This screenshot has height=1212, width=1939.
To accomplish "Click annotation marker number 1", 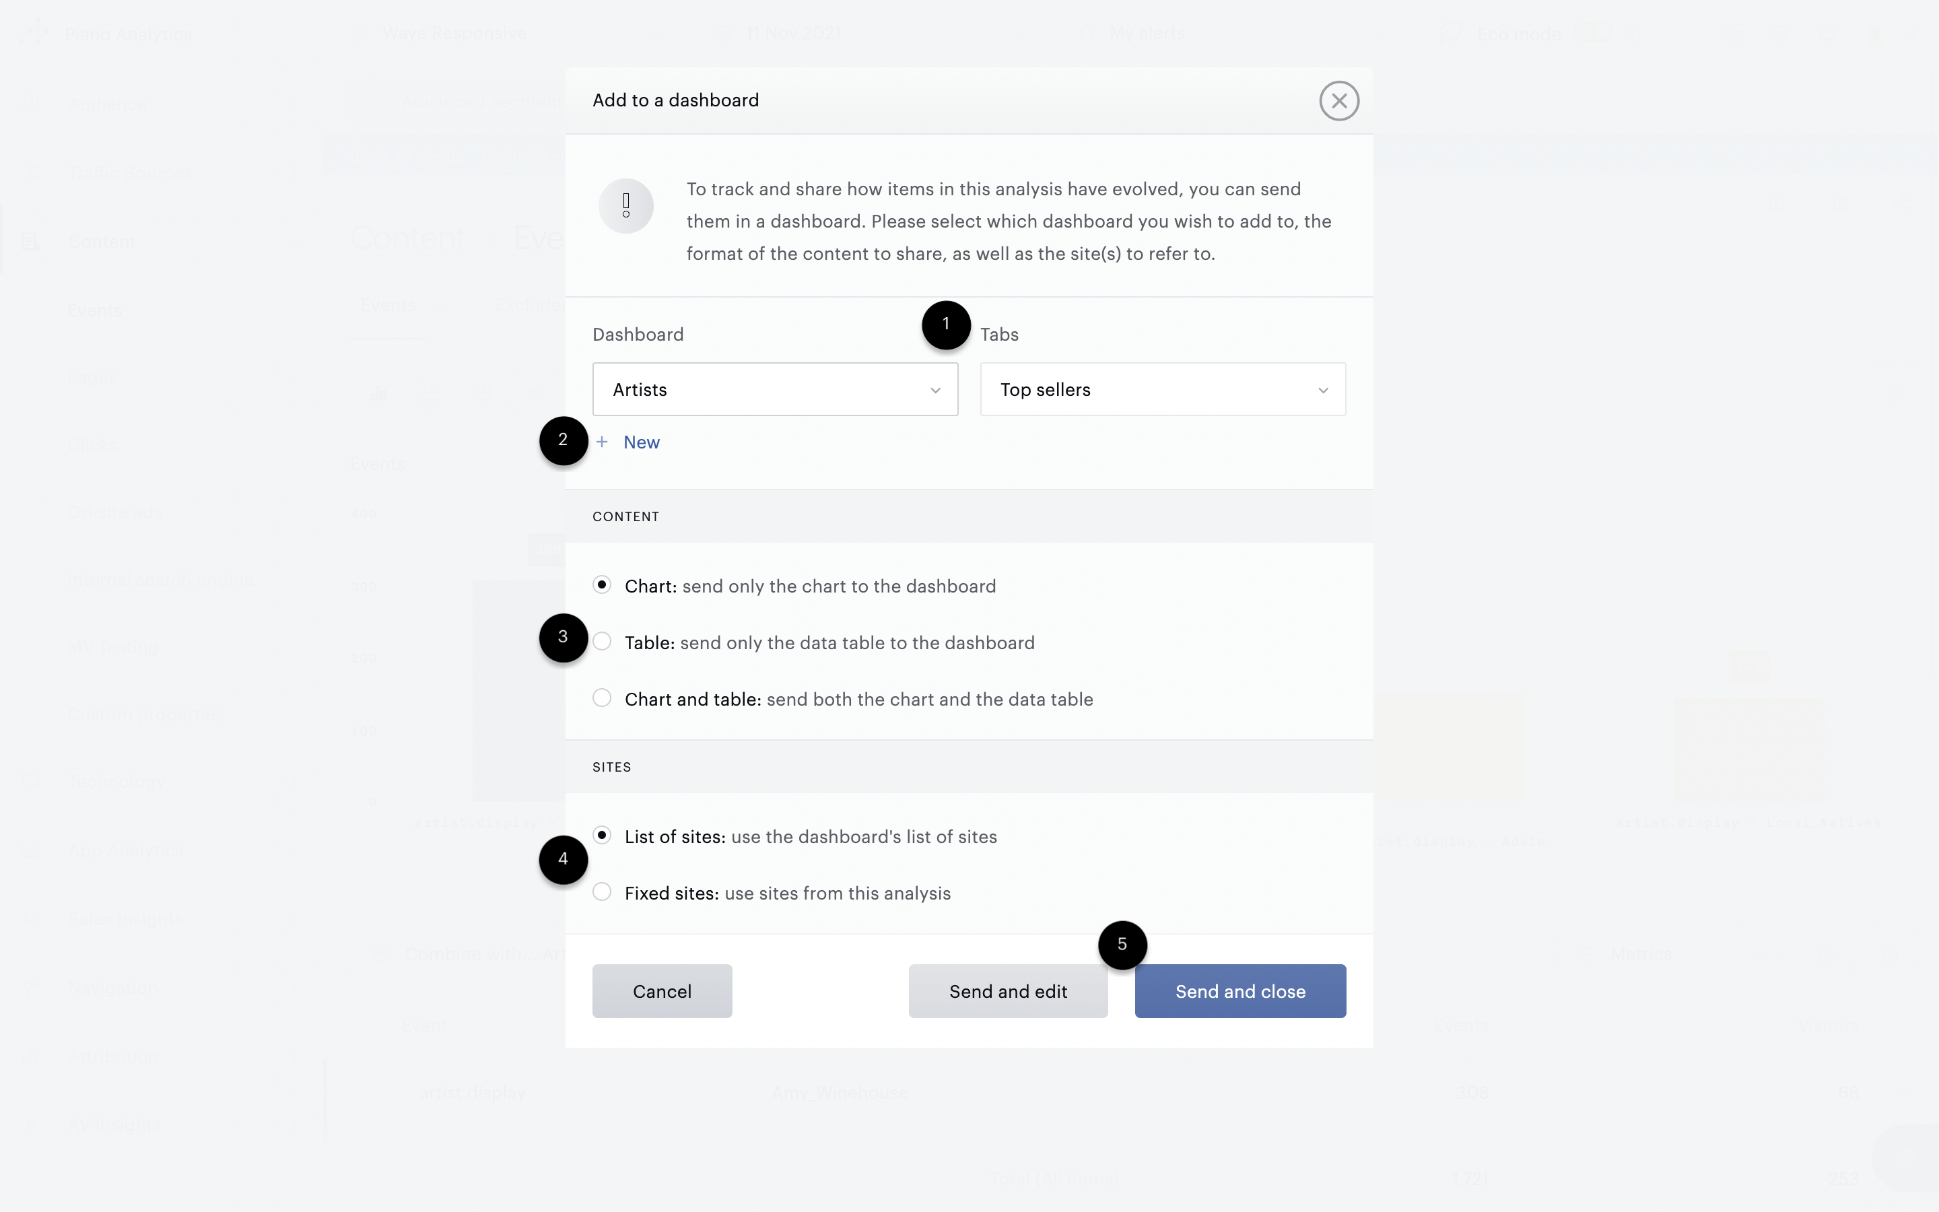I will click(x=945, y=325).
